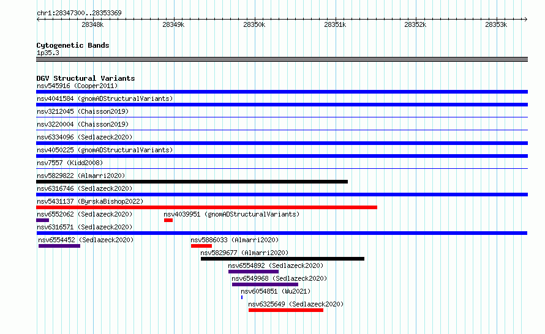The image size is (545, 334).
Task: Select the nsv6334096 blue variant bar
Action: point(282,143)
